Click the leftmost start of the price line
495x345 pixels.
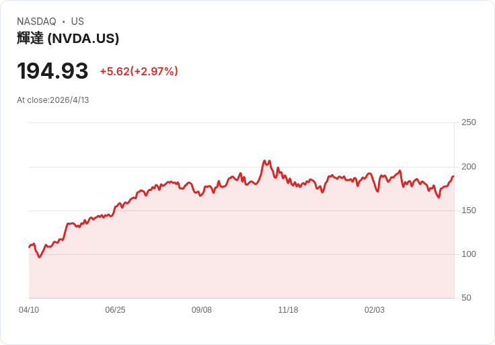[29, 247]
